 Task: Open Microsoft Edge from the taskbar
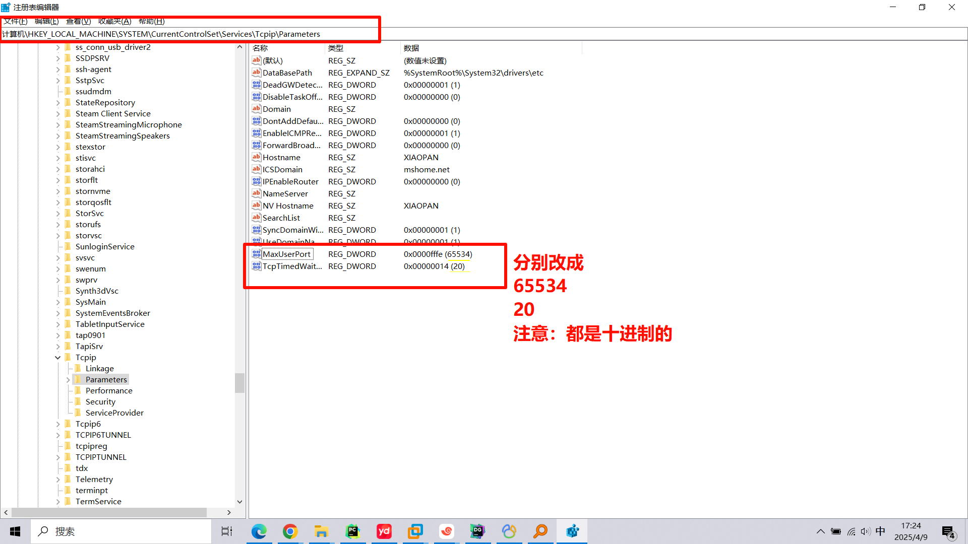[259, 531]
